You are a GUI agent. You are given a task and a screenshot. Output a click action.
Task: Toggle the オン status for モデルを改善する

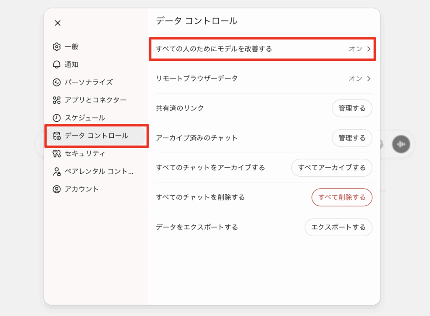coord(355,49)
